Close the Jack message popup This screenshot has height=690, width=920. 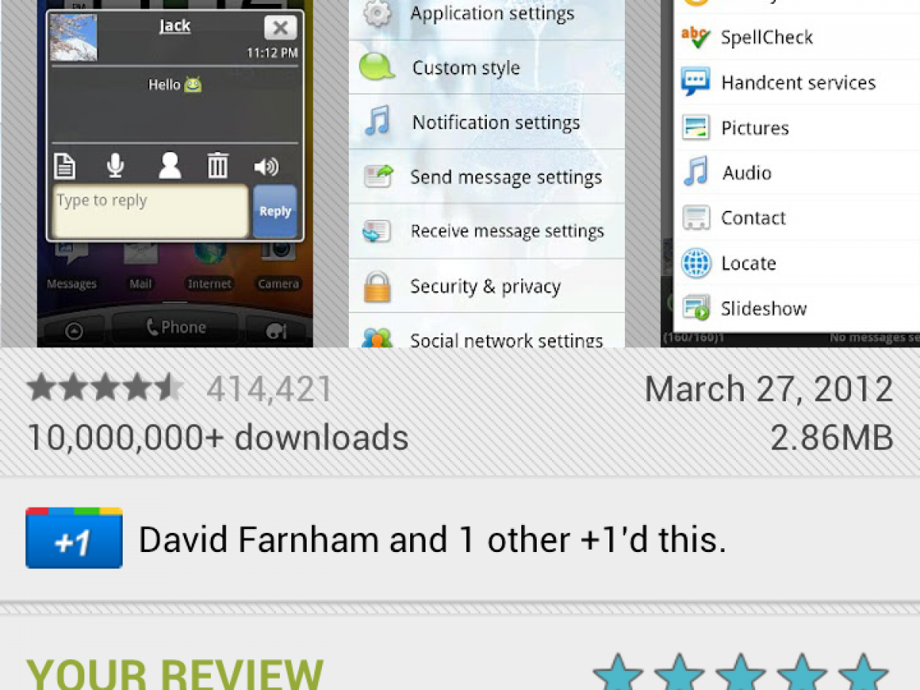281,29
